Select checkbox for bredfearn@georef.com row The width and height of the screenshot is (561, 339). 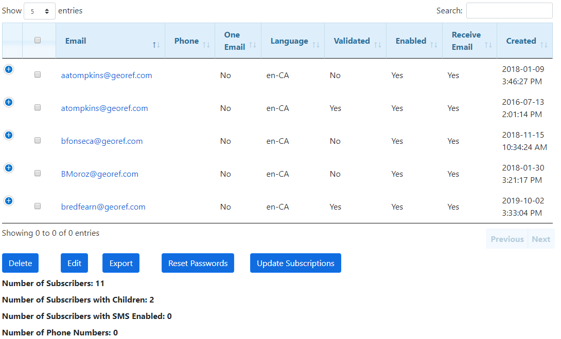pyautogui.click(x=38, y=206)
